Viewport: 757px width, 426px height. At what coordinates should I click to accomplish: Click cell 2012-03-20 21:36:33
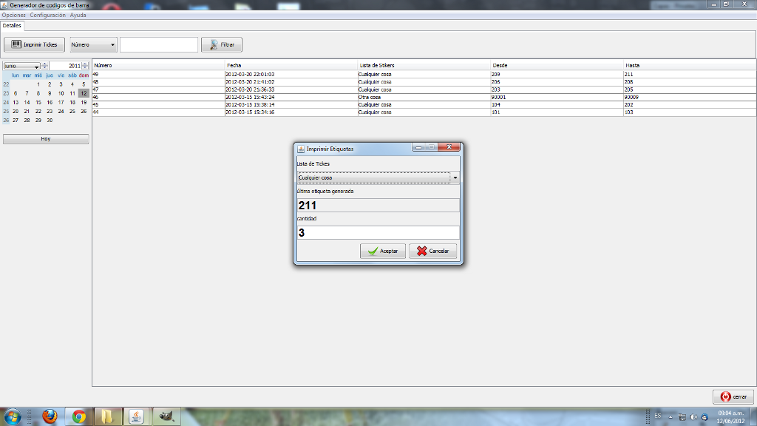click(291, 89)
